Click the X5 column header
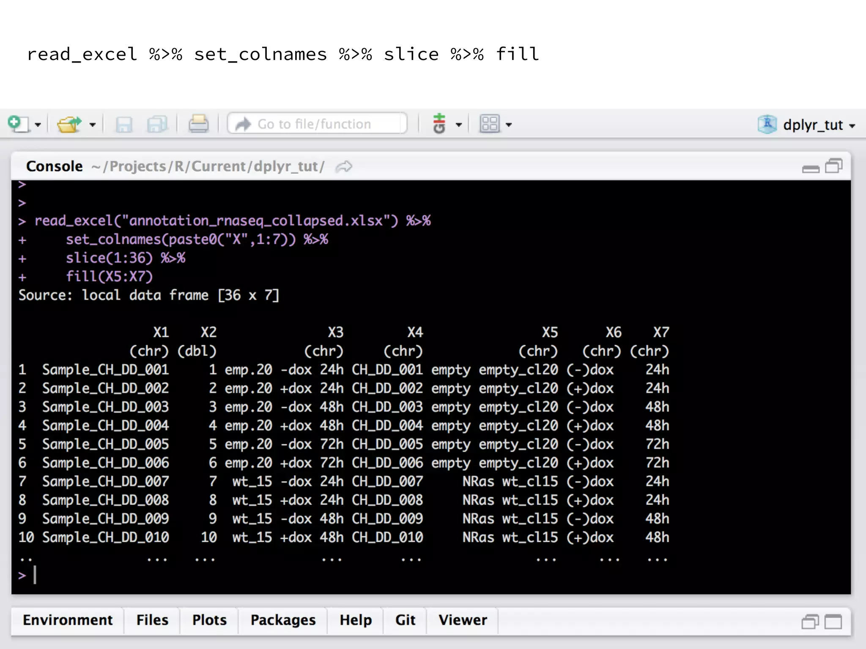This screenshot has height=649, width=866. point(550,333)
